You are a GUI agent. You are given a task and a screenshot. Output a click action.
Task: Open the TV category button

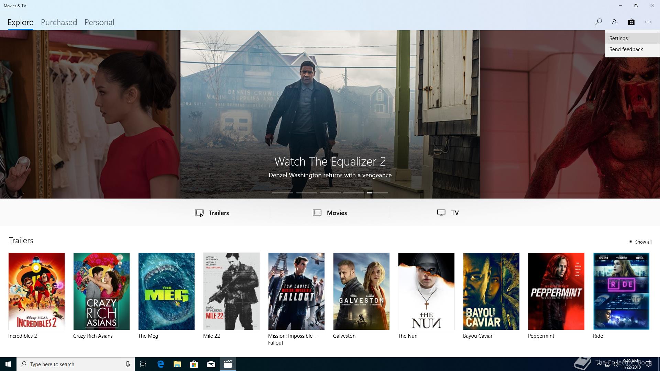(448, 213)
